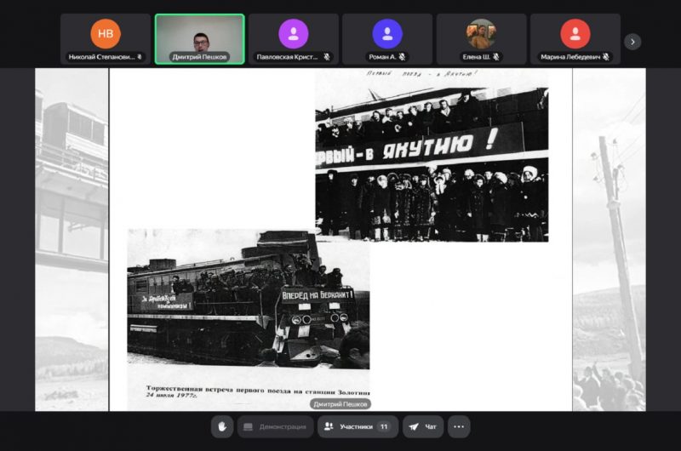Image resolution: width=681 pixels, height=451 pixels.
Task: Click muted mic icon beside Роман А.
Action: [402, 57]
